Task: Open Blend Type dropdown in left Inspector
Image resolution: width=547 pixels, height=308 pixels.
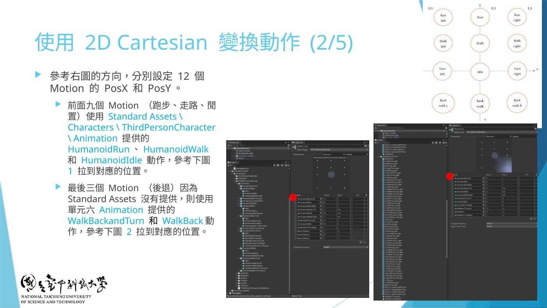Action: [x=340, y=150]
